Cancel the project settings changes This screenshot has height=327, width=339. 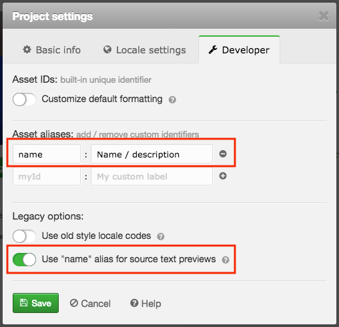(90, 304)
